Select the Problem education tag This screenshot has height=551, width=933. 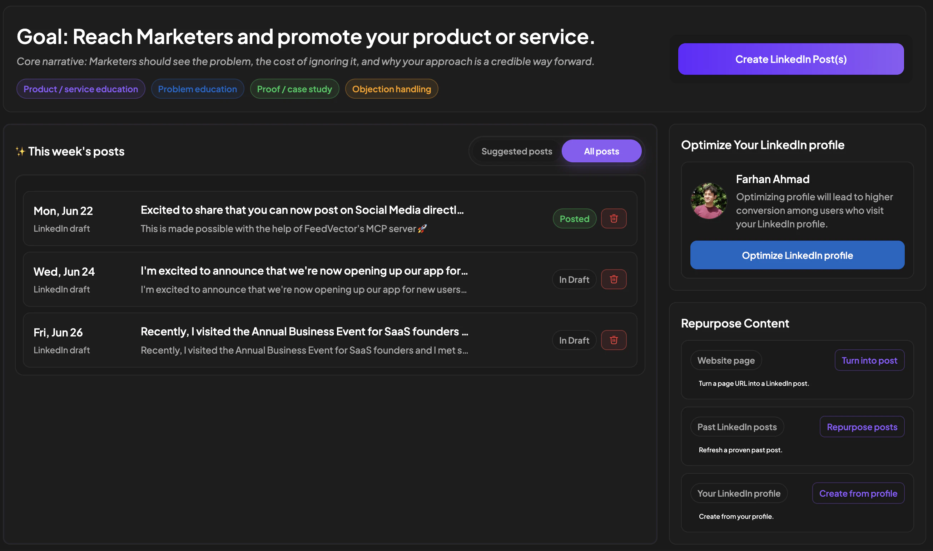point(197,89)
